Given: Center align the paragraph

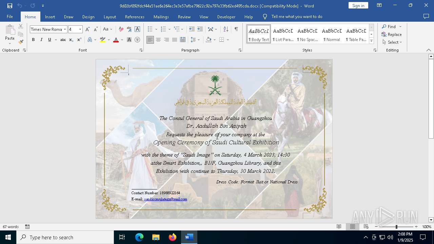Looking at the screenshot, I should (158, 40).
